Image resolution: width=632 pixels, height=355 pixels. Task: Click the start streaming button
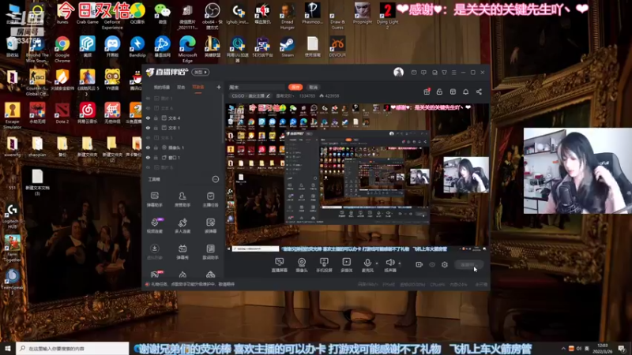point(468,264)
